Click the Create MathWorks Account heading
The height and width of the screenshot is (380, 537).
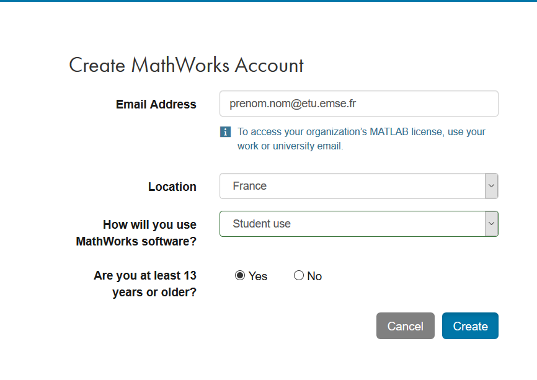tap(186, 65)
